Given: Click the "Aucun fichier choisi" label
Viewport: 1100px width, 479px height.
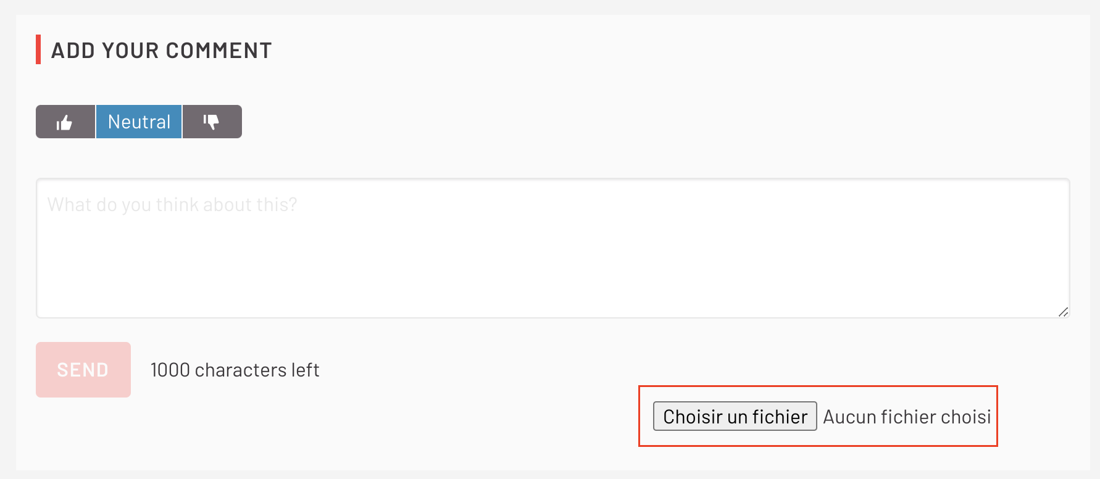Looking at the screenshot, I should tap(907, 417).
